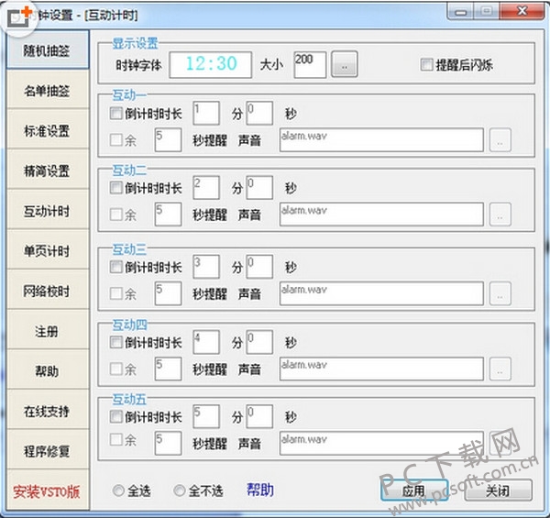Click the seconds field in 互动二
Image resolution: width=550 pixels, height=518 pixels.
pyautogui.click(x=259, y=187)
